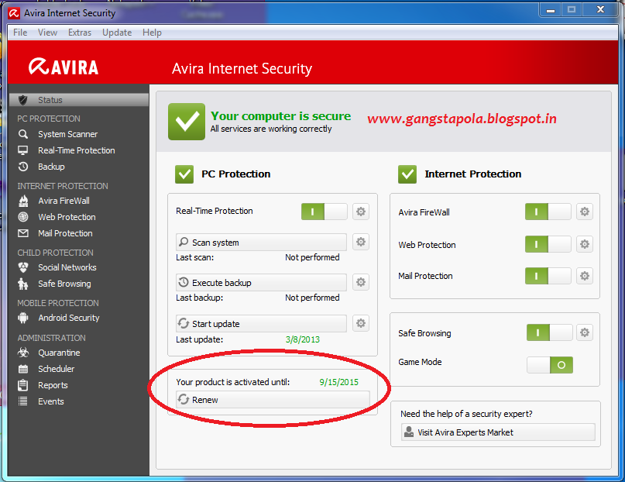
Task: Open the Update menu
Action: click(x=117, y=33)
